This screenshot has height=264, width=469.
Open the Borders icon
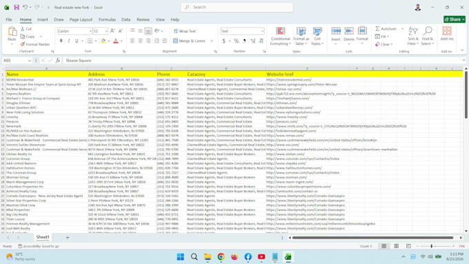coord(90,41)
